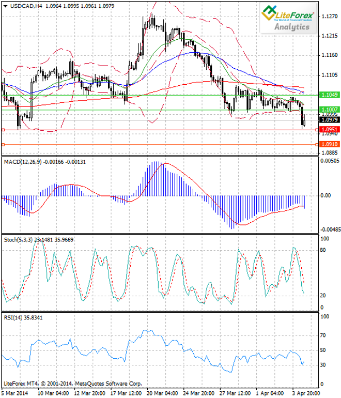Click the LiteForex MT4 copyright text
This screenshot has width=341, height=398.
click(x=73, y=384)
